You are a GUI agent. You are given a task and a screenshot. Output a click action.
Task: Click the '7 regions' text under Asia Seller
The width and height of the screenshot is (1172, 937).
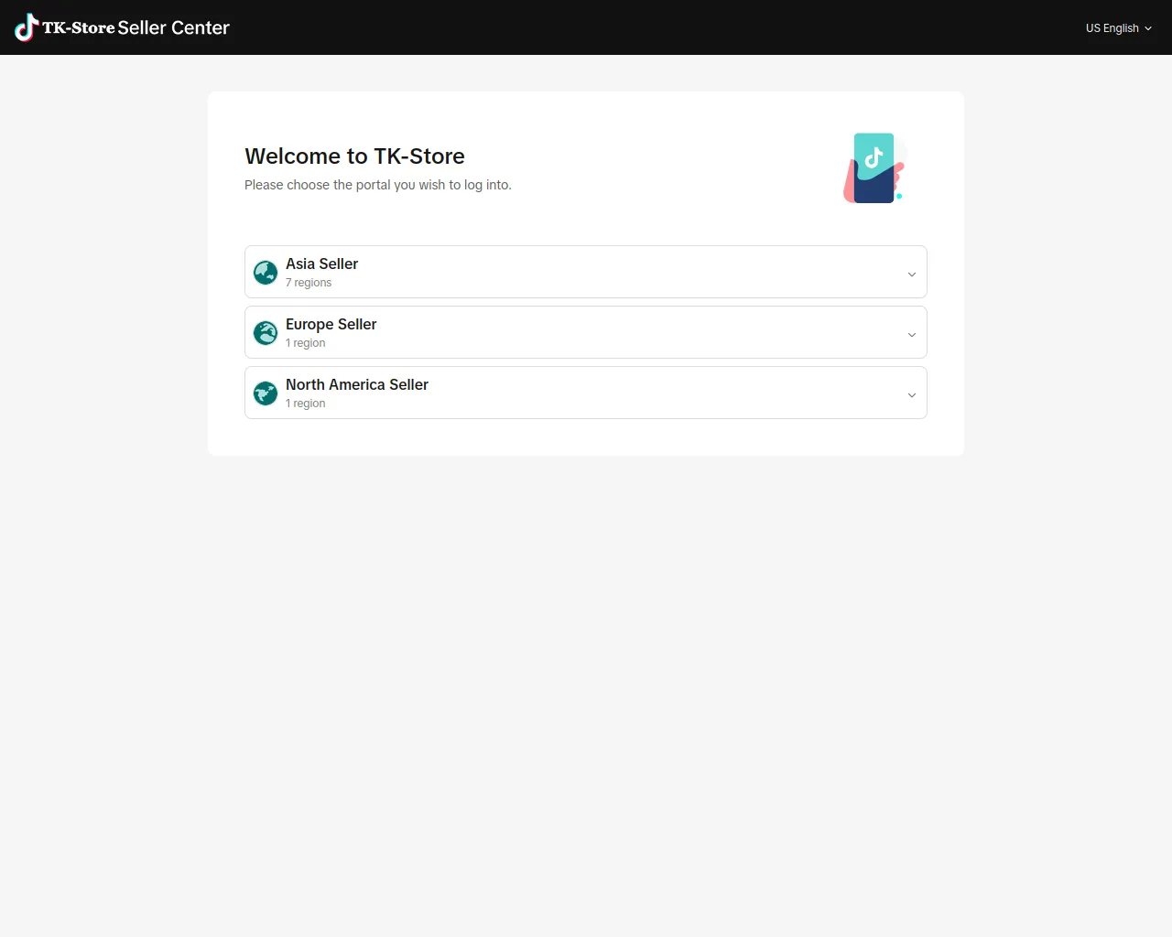coord(309,283)
